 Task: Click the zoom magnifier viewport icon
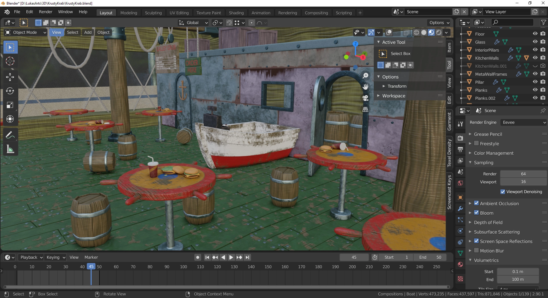coord(365,76)
